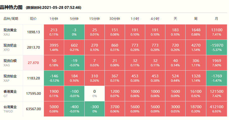Screen dimensions: 229x120
Task: Click the 香港黄金 GT row label
Action: point(10,94)
